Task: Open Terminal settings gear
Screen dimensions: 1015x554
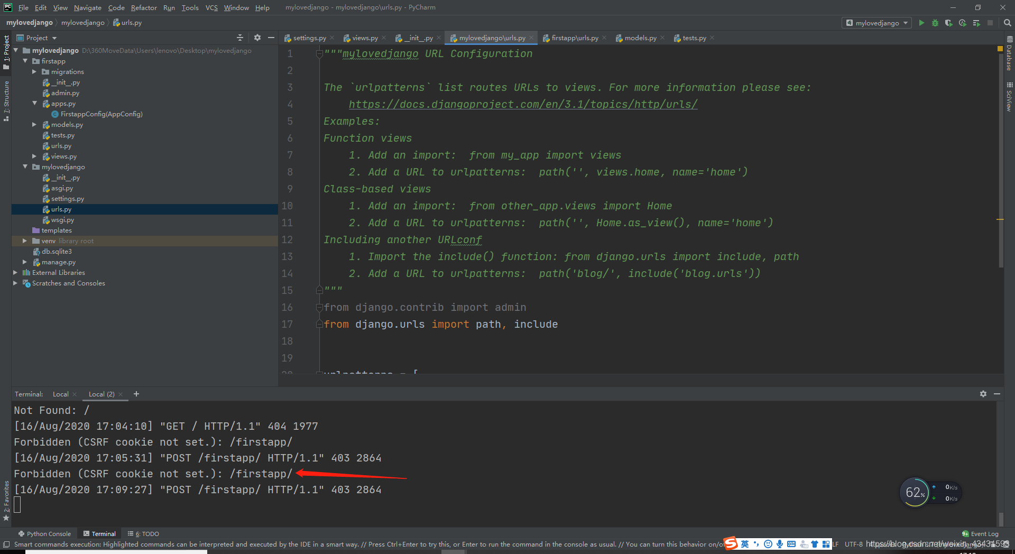Action: (x=983, y=394)
